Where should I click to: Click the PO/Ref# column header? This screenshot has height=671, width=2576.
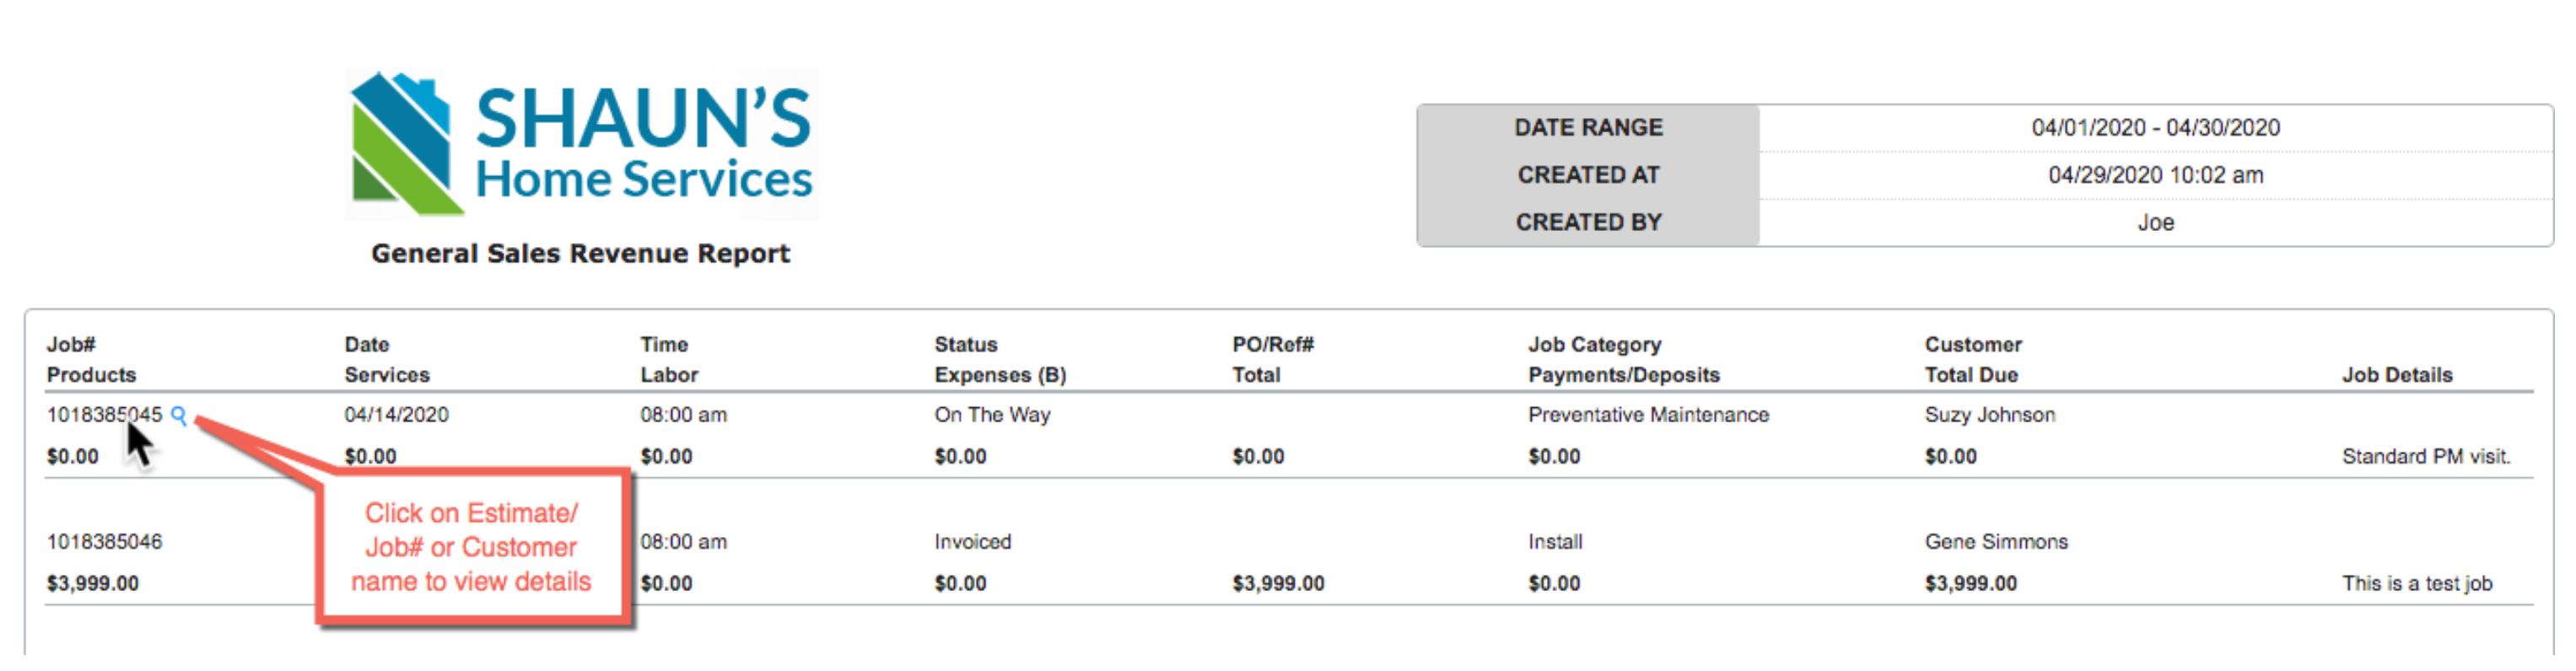(x=1272, y=345)
